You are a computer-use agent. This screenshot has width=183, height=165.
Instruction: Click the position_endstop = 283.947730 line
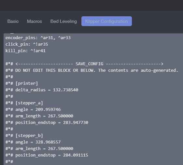tap(47, 123)
